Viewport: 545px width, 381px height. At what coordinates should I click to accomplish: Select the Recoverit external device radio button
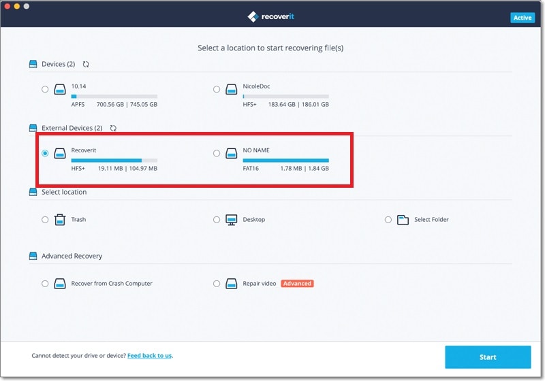click(45, 153)
